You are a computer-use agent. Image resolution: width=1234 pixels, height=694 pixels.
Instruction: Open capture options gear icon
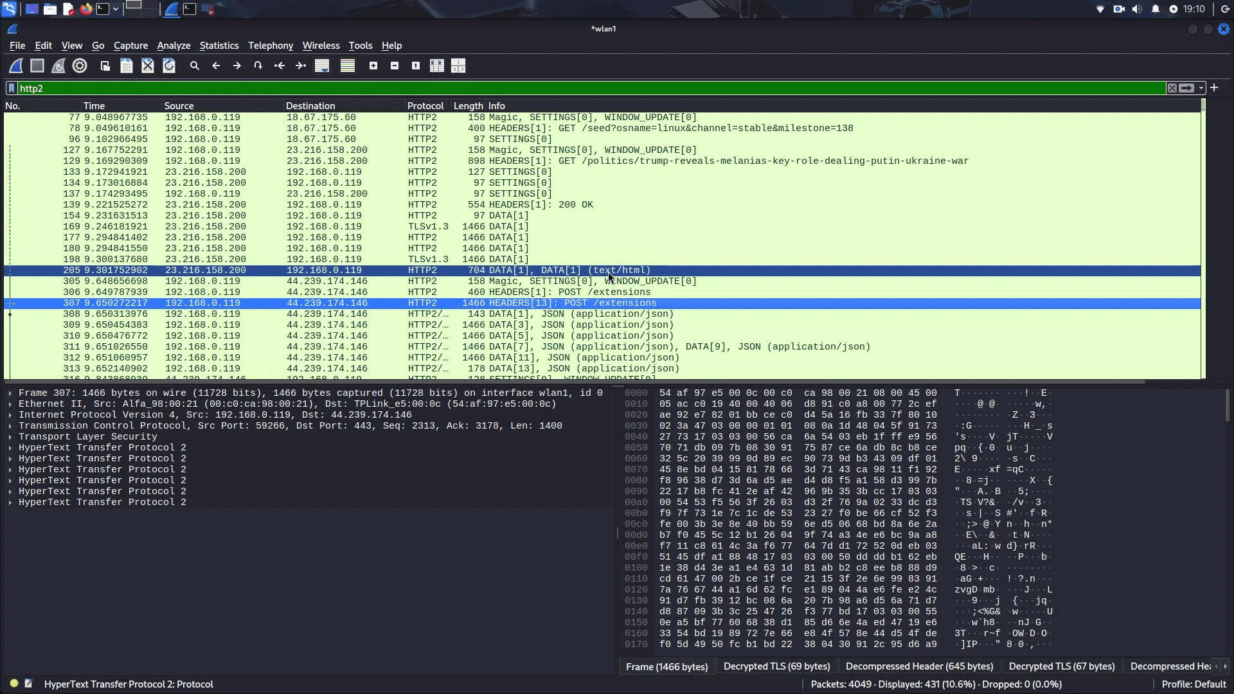[x=80, y=66]
